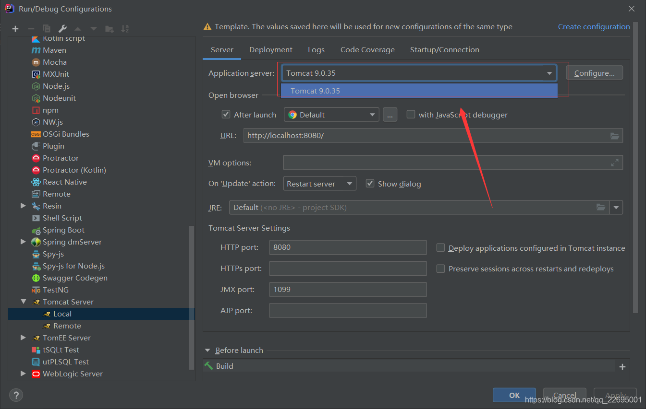Expand the WebLogic Server tree node
Image resolution: width=646 pixels, height=409 pixels.
pos(23,374)
